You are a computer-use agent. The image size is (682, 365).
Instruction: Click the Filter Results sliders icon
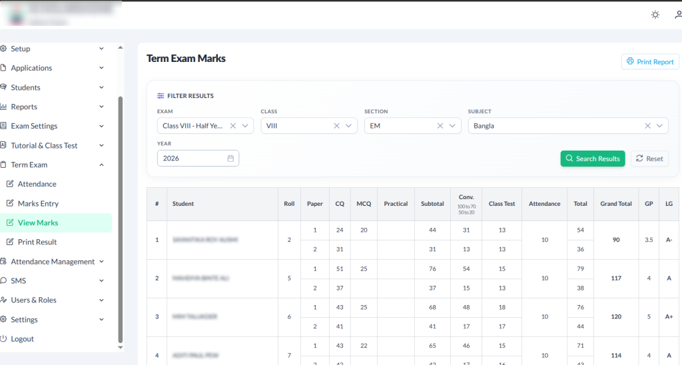[161, 96]
